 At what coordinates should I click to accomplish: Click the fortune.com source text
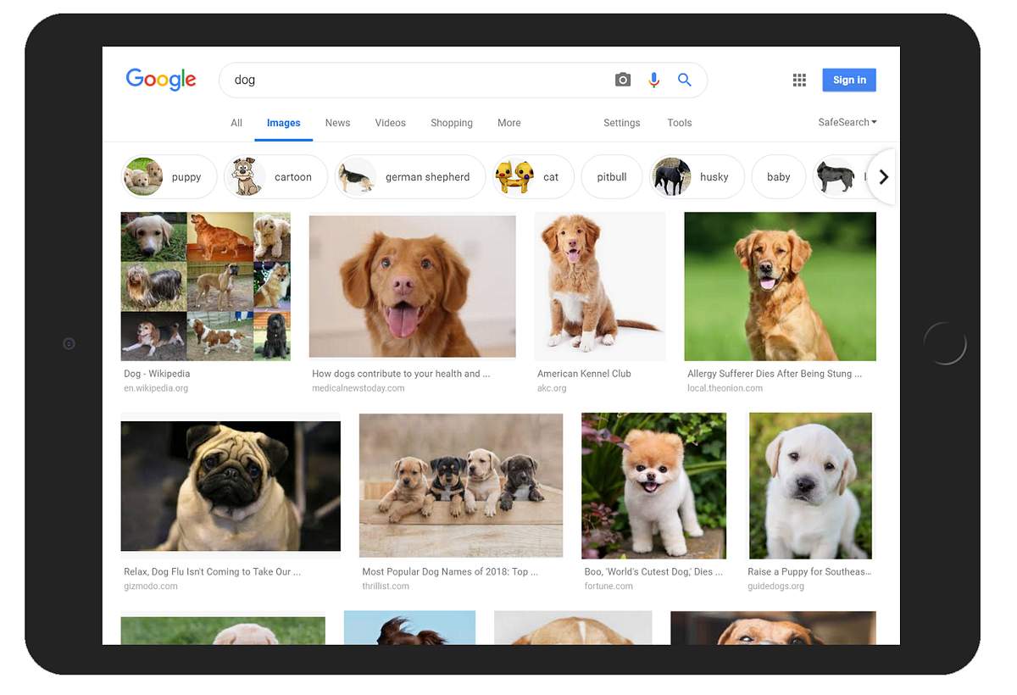click(x=609, y=587)
